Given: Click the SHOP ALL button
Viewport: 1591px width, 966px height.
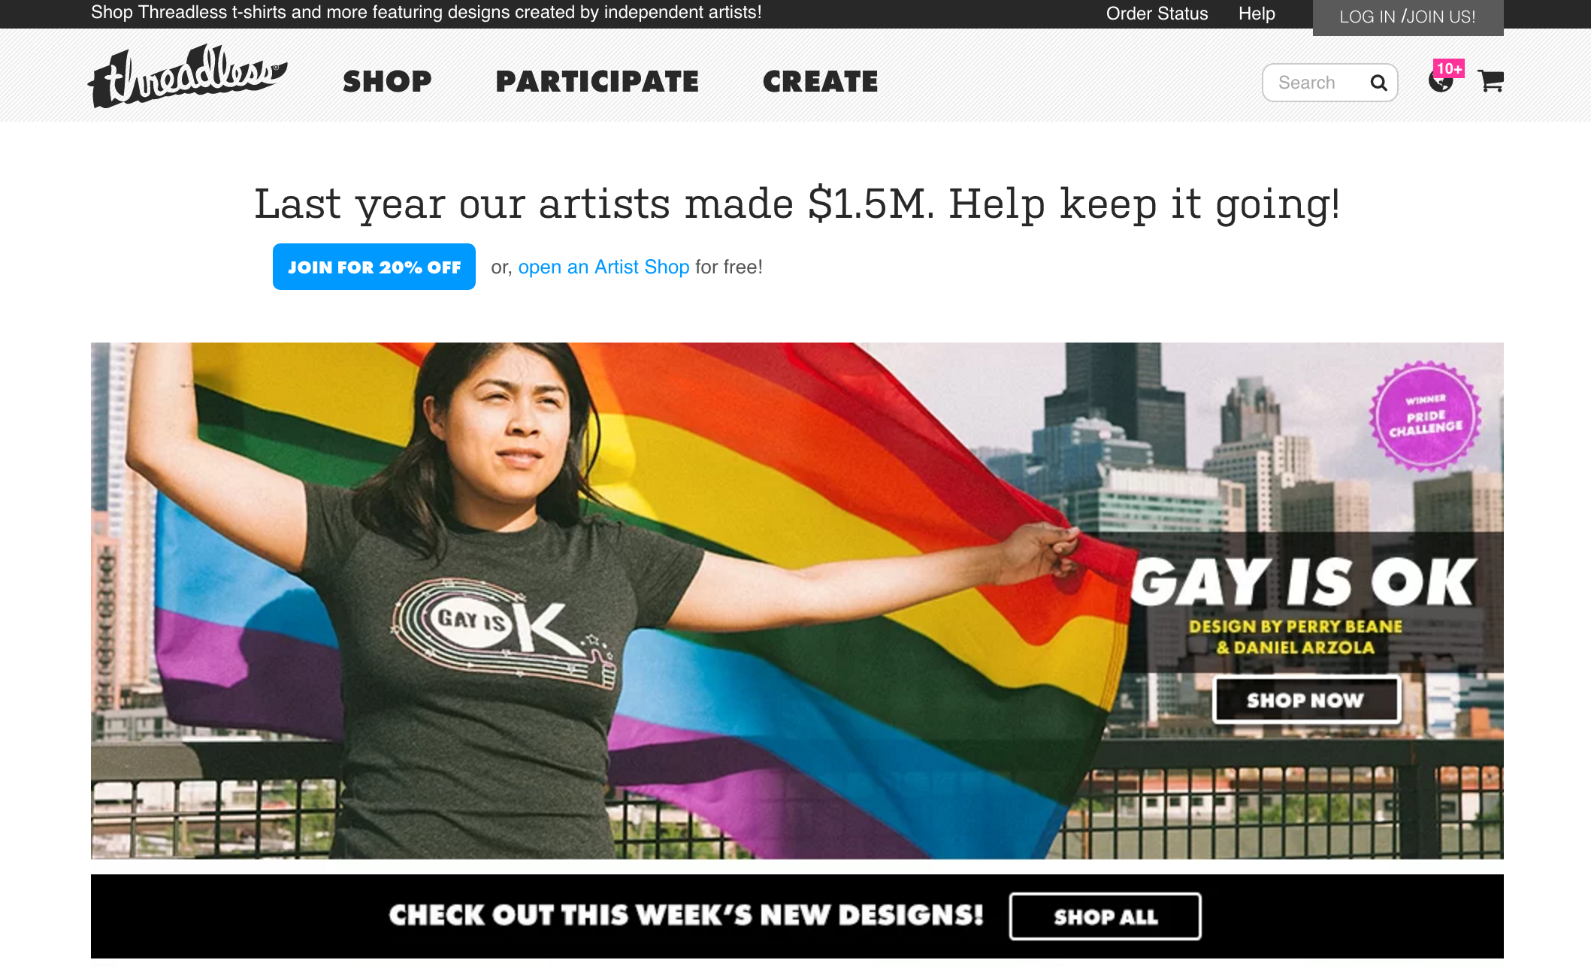Looking at the screenshot, I should (x=1106, y=916).
